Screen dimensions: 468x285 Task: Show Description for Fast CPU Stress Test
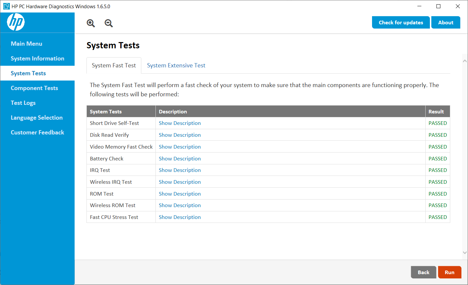point(180,217)
